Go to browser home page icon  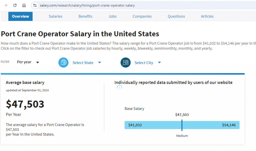24,5
